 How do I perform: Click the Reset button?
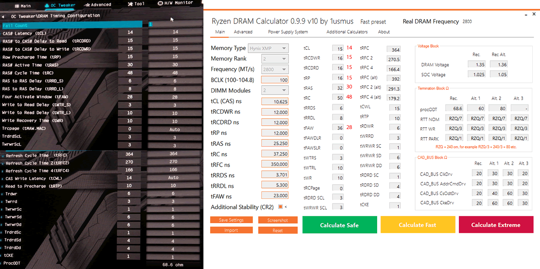[x=278, y=230]
